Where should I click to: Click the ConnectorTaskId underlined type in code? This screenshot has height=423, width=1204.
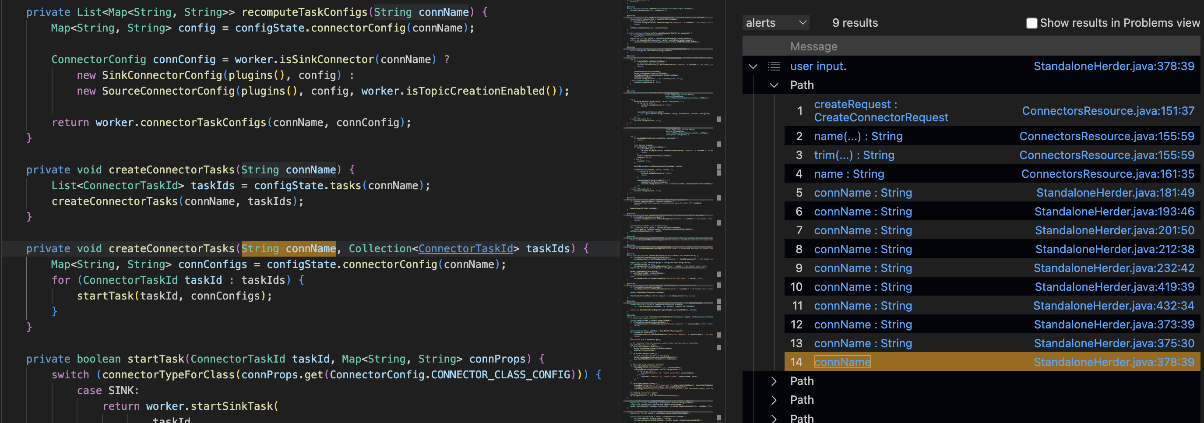(x=465, y=249)
